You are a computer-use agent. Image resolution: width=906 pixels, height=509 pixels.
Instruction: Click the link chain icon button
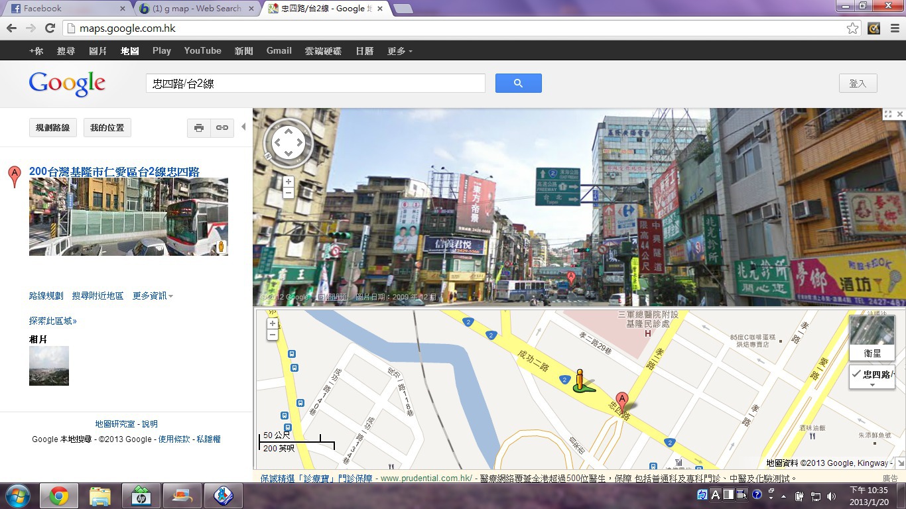click(222, 127)
